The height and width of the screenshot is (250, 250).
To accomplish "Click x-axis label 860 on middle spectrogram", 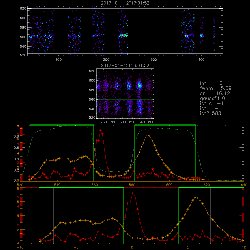I will (151, 122).
